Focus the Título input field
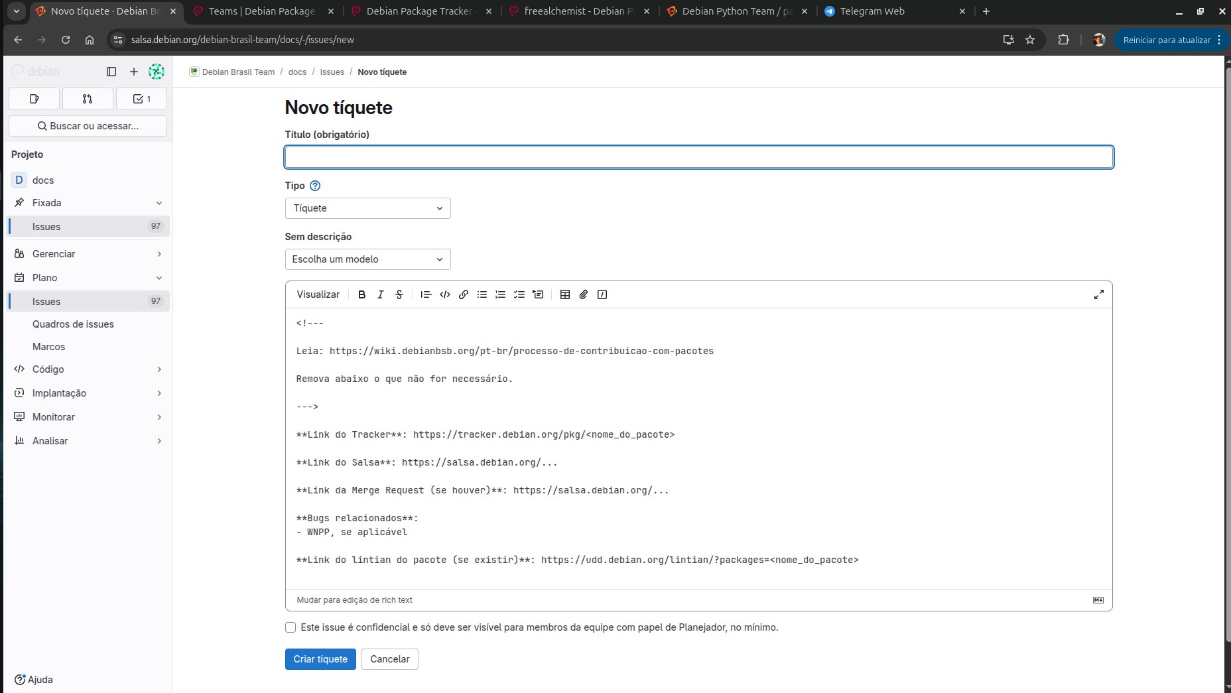This screenshot has height=693, width=1231. click(x=699, y=157)
